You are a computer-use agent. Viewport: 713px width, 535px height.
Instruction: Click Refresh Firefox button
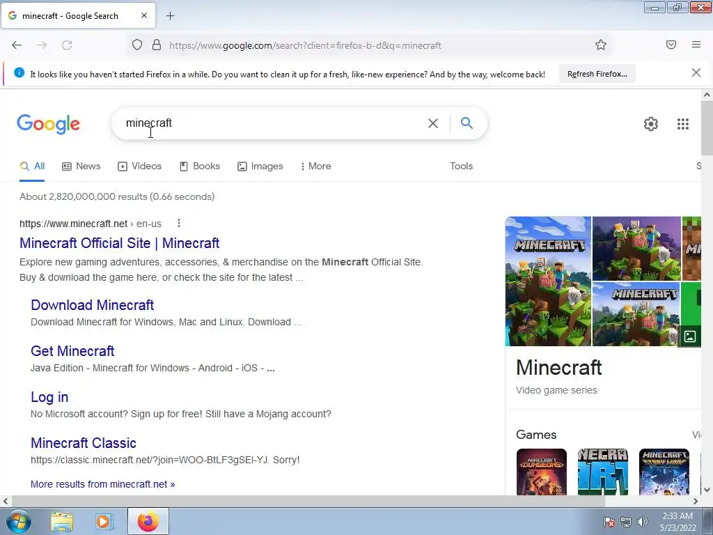[x=597, y=74]
